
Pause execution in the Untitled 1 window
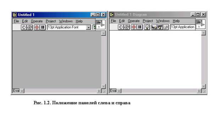pos(43,27)
